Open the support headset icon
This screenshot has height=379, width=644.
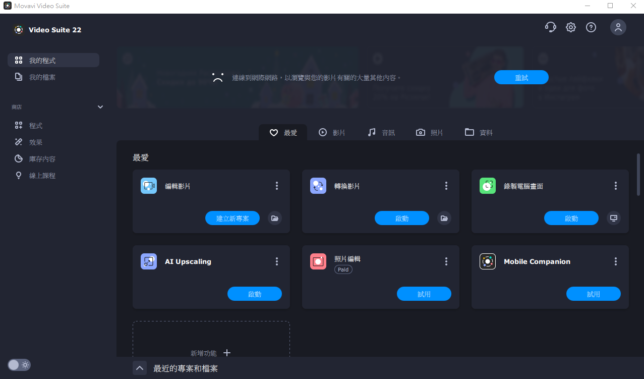point(550,27)
